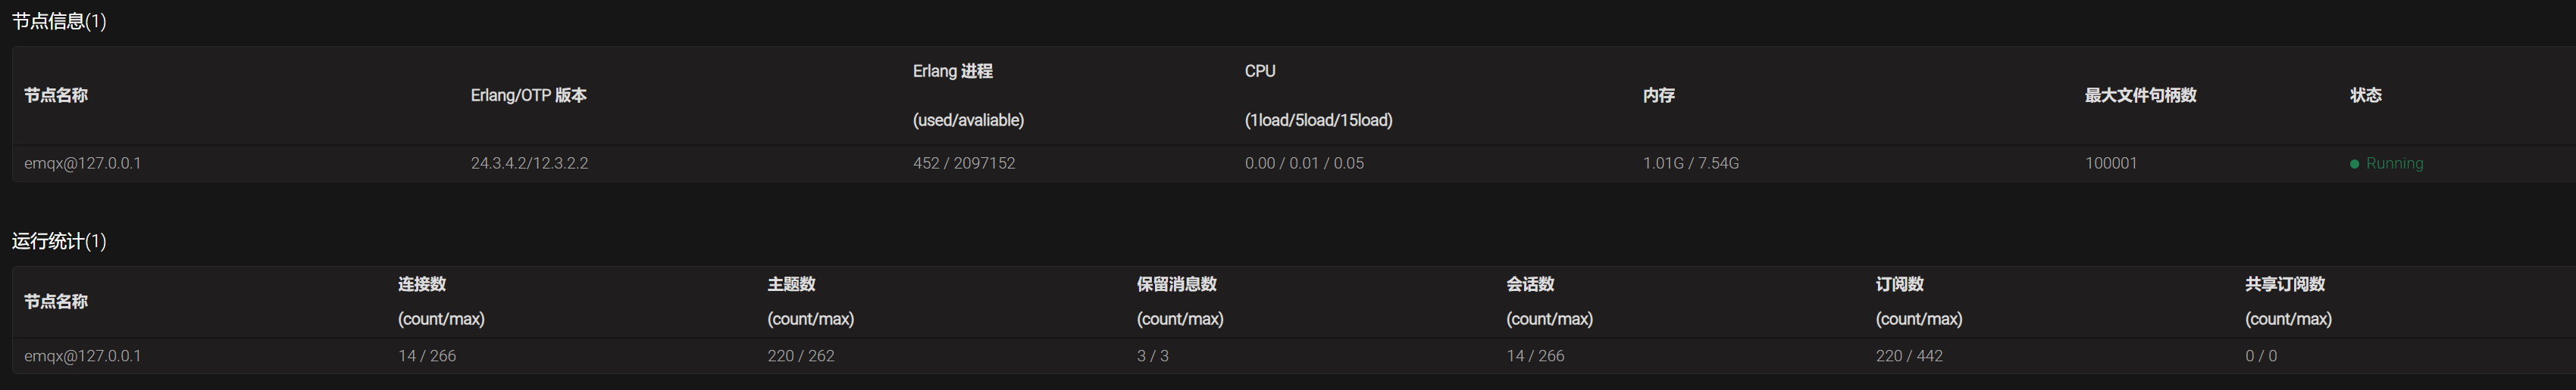Click the Erlang/OTP 版本 column header
The image size is (2576, 390).
528,96
